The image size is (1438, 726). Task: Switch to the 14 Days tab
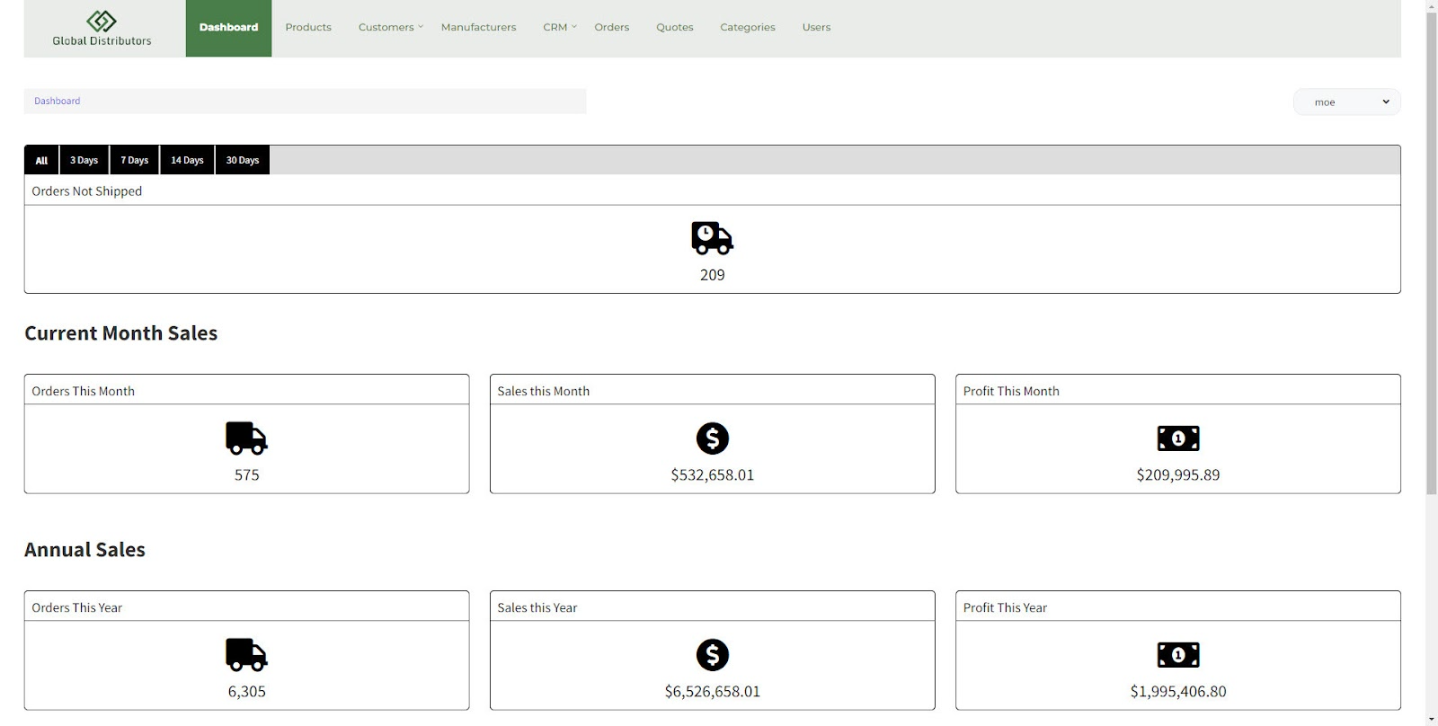[187, 160]
